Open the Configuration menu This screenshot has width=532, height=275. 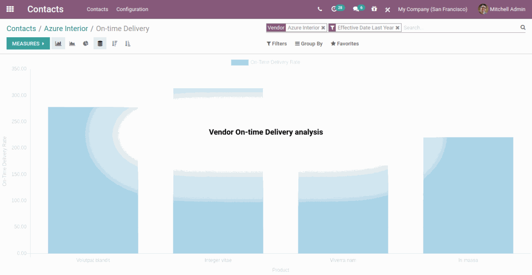(132, 9)
